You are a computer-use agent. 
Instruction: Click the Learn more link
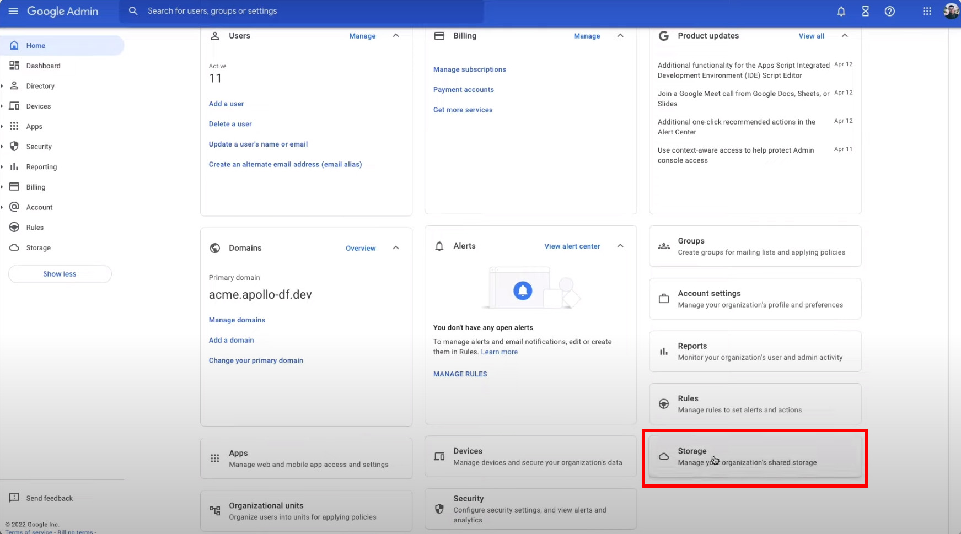[x=499, y=352]
